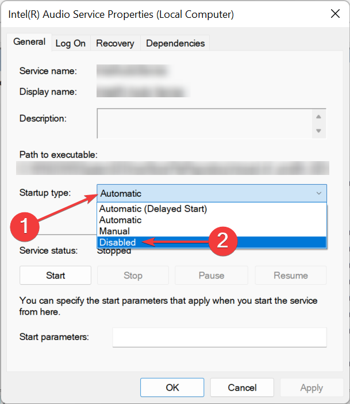This screenshot has width=350, height=404.
Task: Click the Service status label
Action: [48, 250]
